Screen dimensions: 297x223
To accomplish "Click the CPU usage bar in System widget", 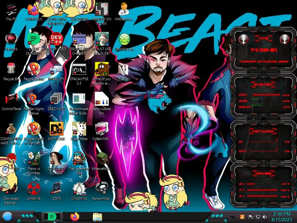I will [x=266, y=95].
